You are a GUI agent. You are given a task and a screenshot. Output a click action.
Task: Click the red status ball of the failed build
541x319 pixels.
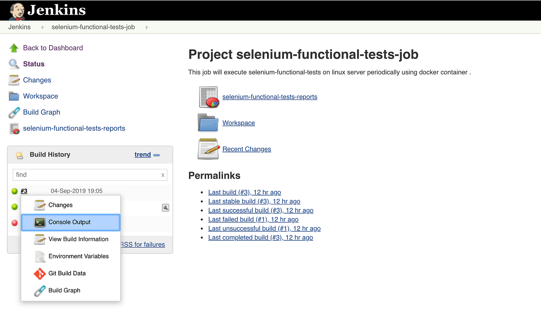(x=14, y=223)
